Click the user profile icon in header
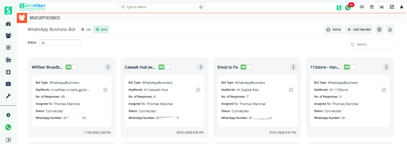 click(402, 7)
